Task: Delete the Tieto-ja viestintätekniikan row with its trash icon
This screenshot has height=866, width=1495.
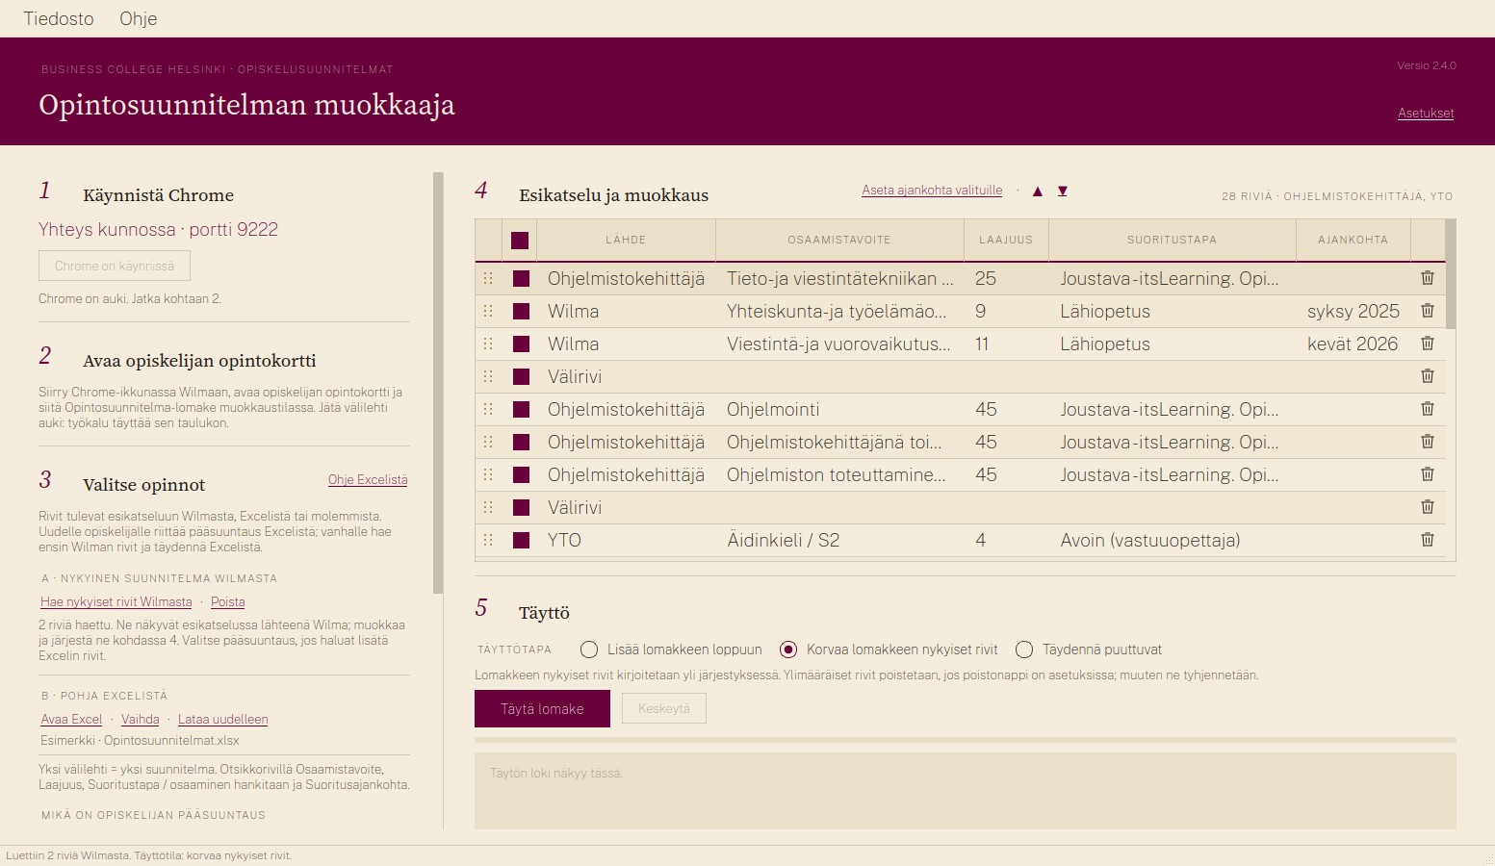Action: [x=1428, y=278]
